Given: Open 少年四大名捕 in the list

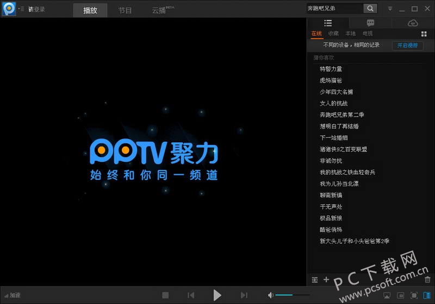Looking at the screenshot, I should coord(336,92).
